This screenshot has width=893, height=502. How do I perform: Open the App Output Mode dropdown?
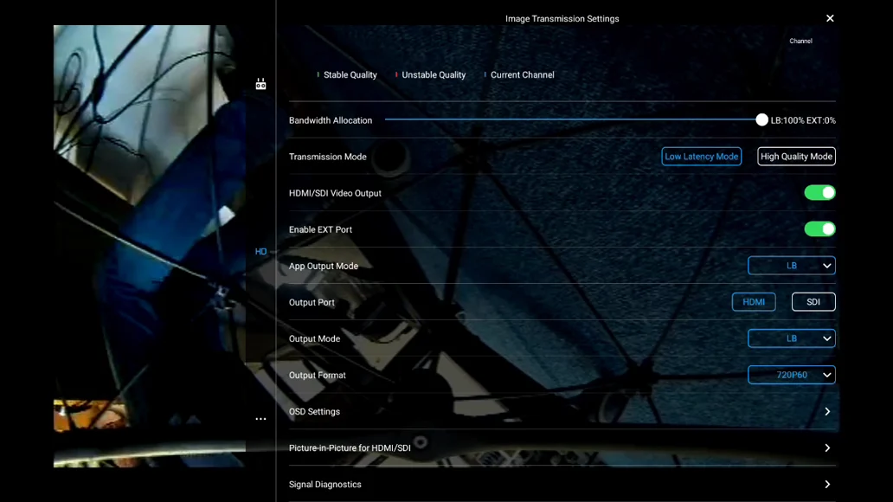pyautogui.click(x=791, y=266)
